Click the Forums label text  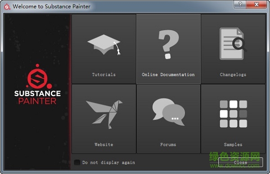coord(168,145)
